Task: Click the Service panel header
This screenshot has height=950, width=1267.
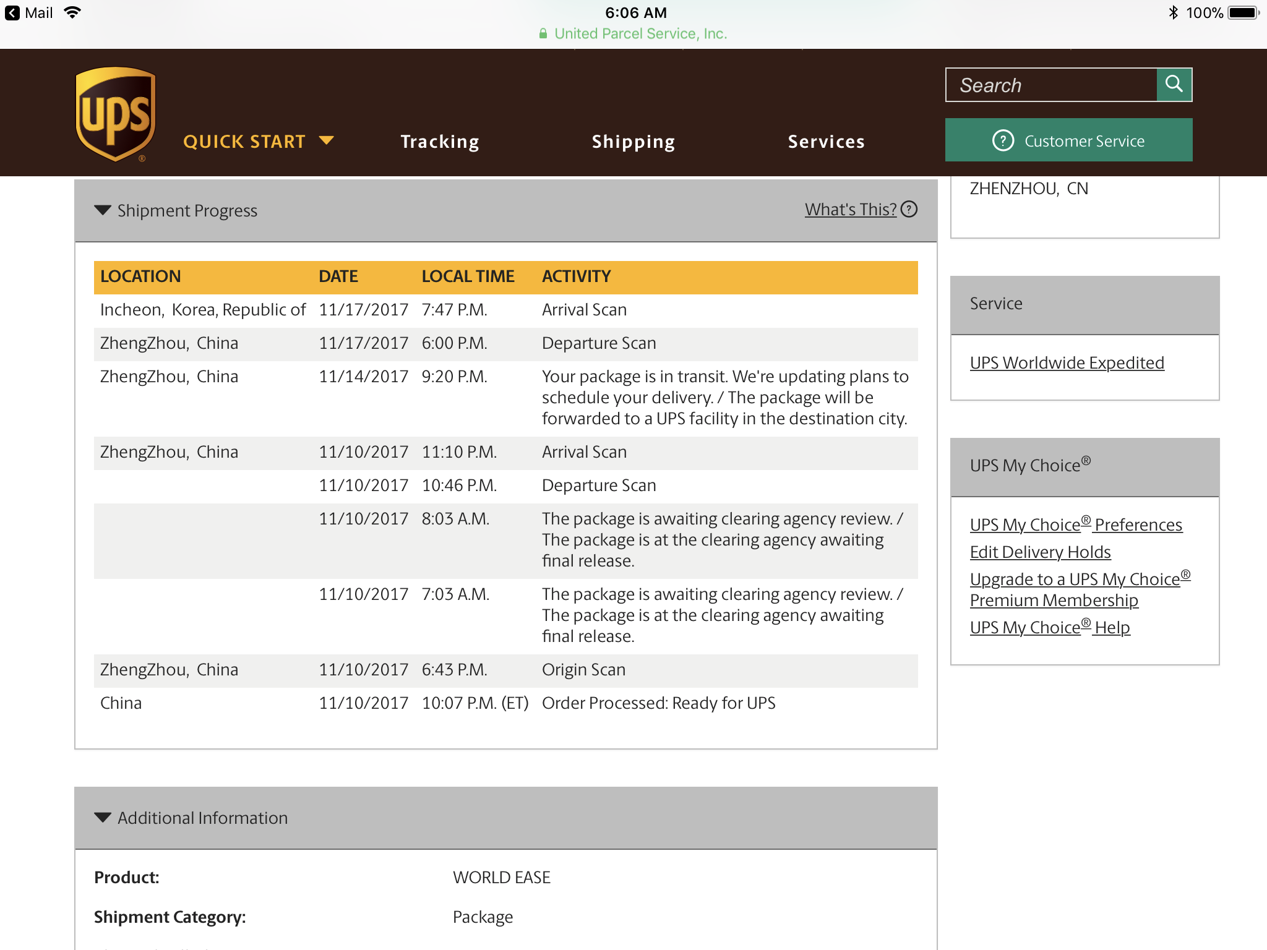Action: 1084,304
